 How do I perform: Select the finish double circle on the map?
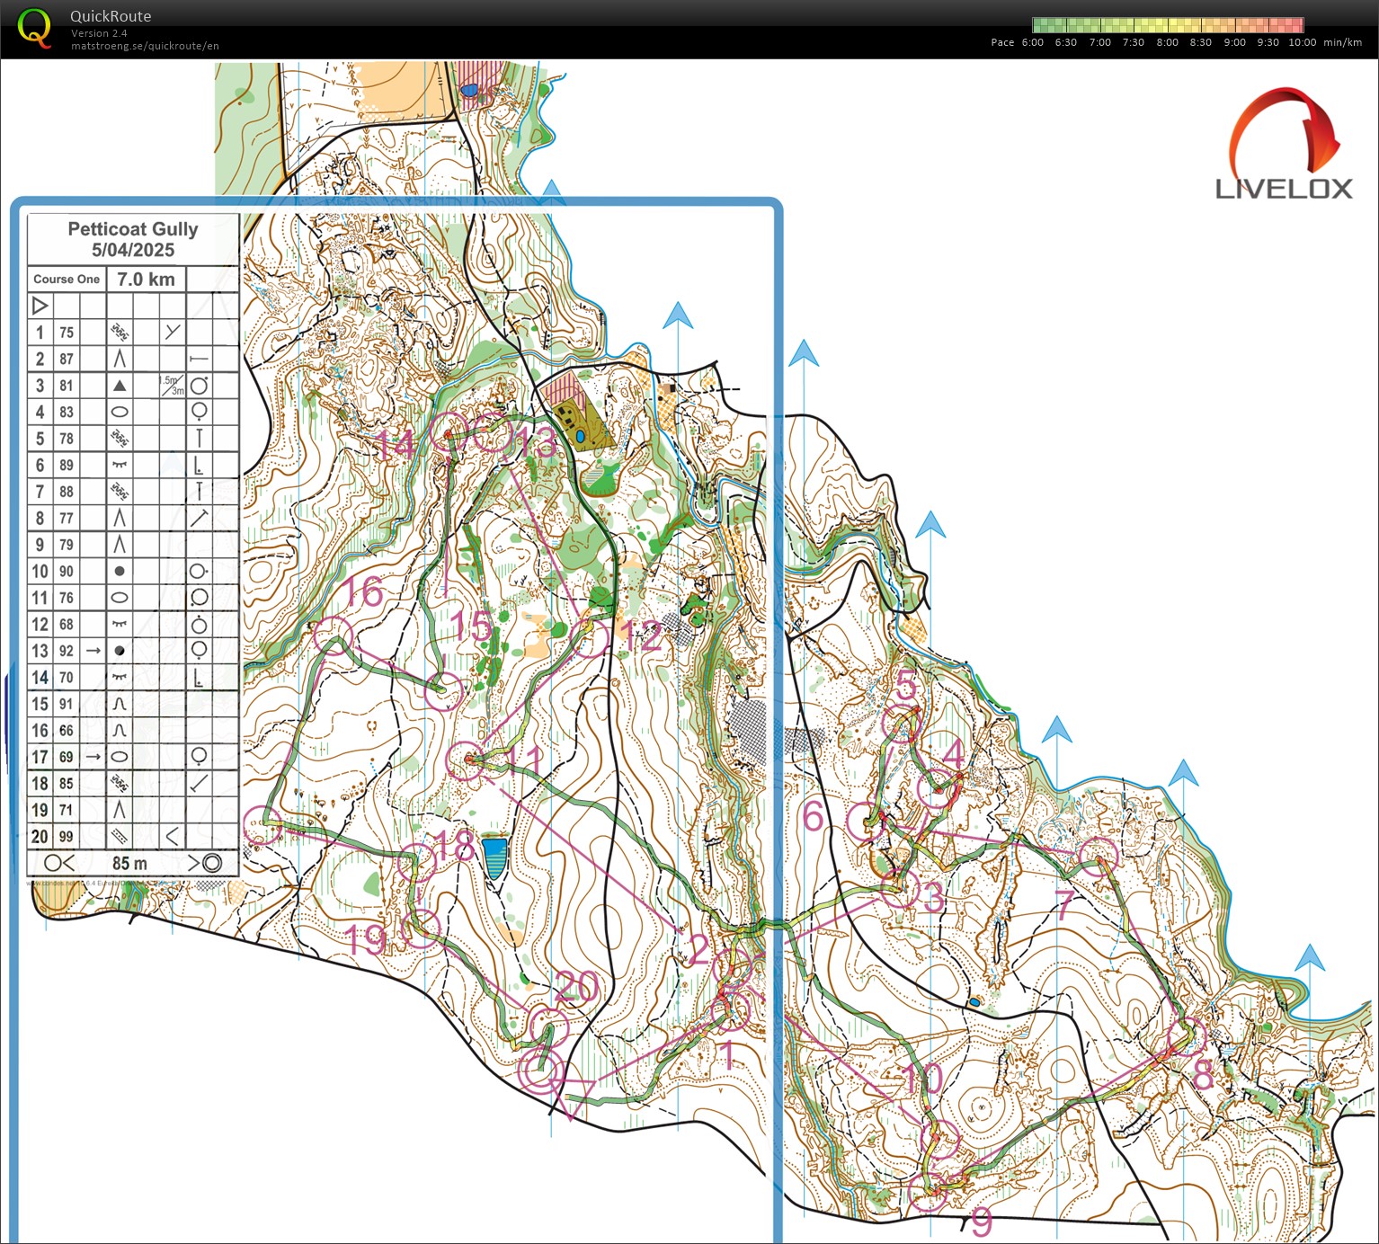540,1070
